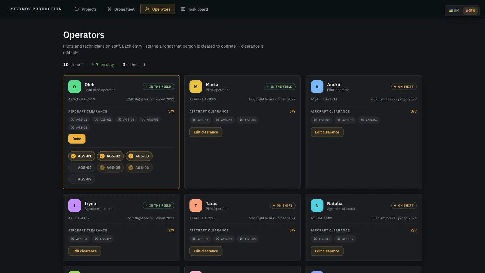Toggle AGS-05 clearance checkbox for Oleh
The image size is (485, 273).
(110, 168)
